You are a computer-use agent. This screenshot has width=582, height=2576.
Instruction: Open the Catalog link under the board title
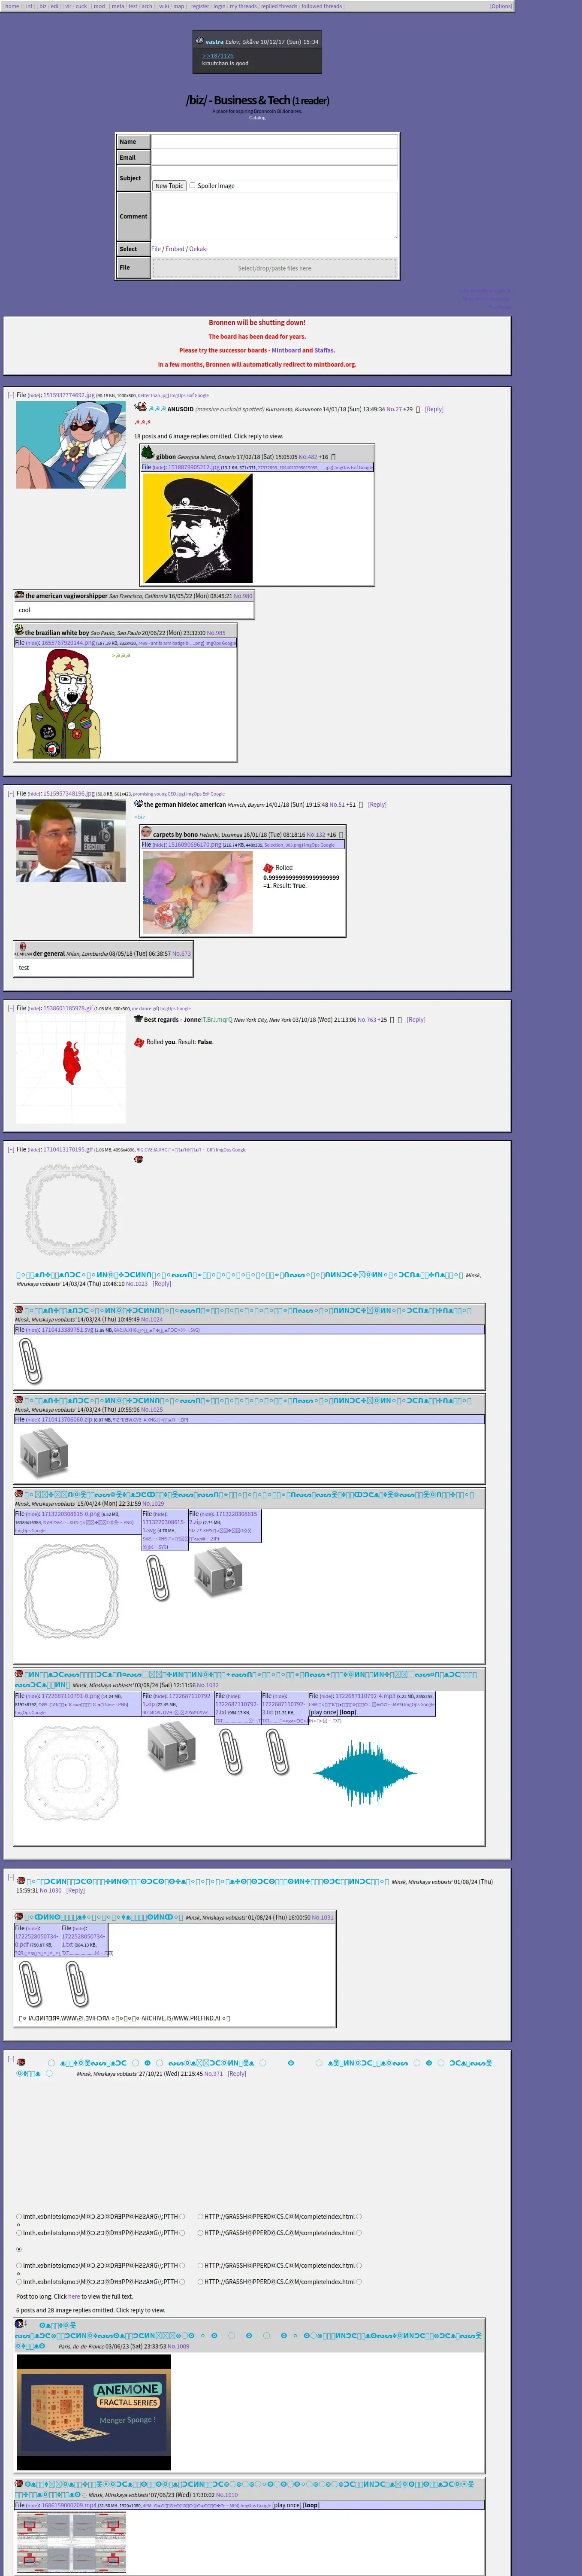(258, 118)
